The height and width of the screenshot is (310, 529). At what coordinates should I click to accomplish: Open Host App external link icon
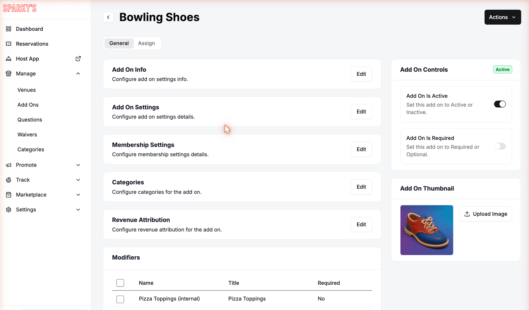(78, 59)
